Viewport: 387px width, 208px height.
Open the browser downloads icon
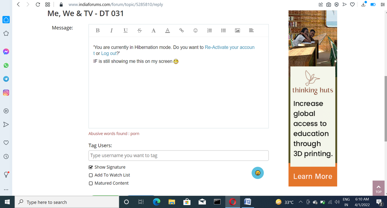coord(364,4)
